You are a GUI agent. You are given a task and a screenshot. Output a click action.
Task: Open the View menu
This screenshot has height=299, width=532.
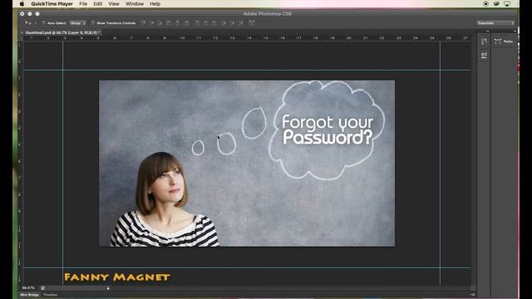click(114, 3)
